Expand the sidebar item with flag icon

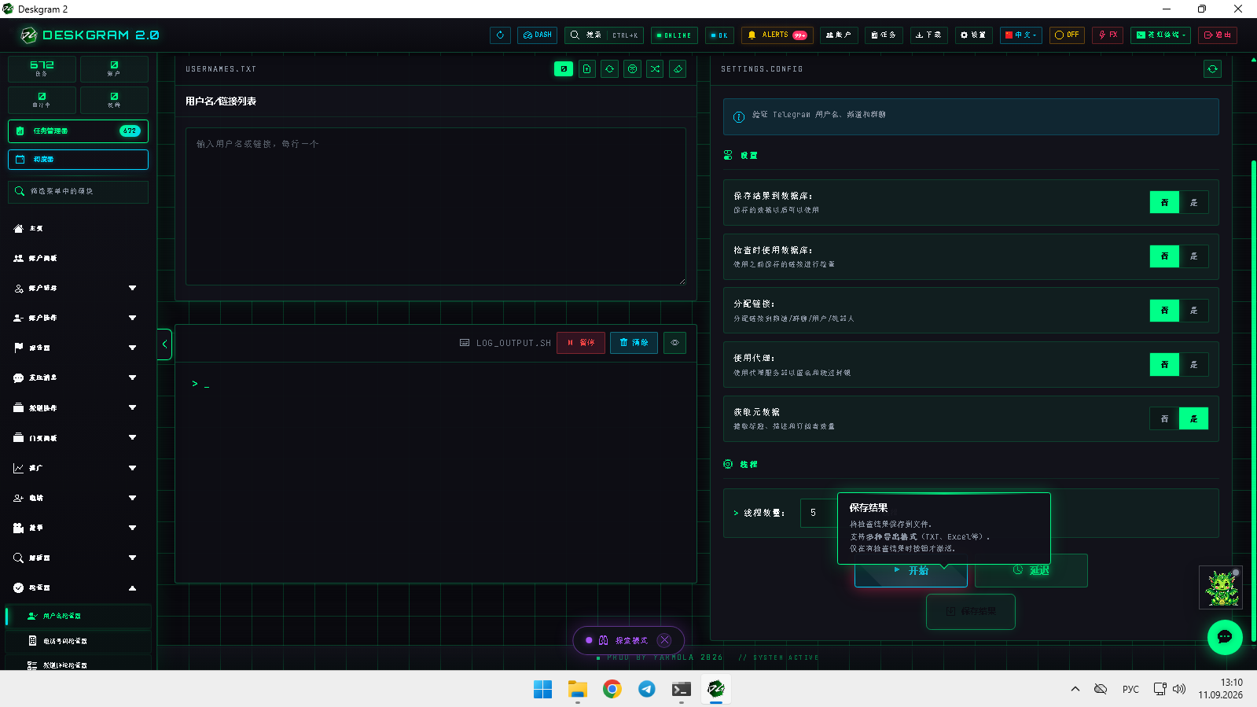tap(77, 348)
